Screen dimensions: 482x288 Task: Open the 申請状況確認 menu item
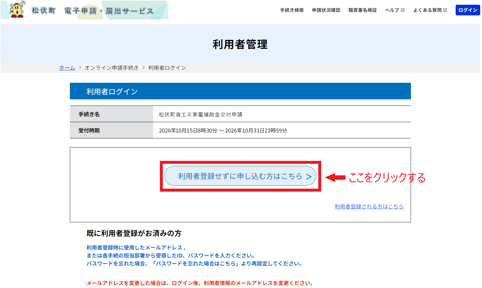[x=326, y=10]
